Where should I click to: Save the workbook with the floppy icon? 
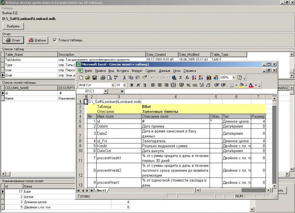coord(94,78)
